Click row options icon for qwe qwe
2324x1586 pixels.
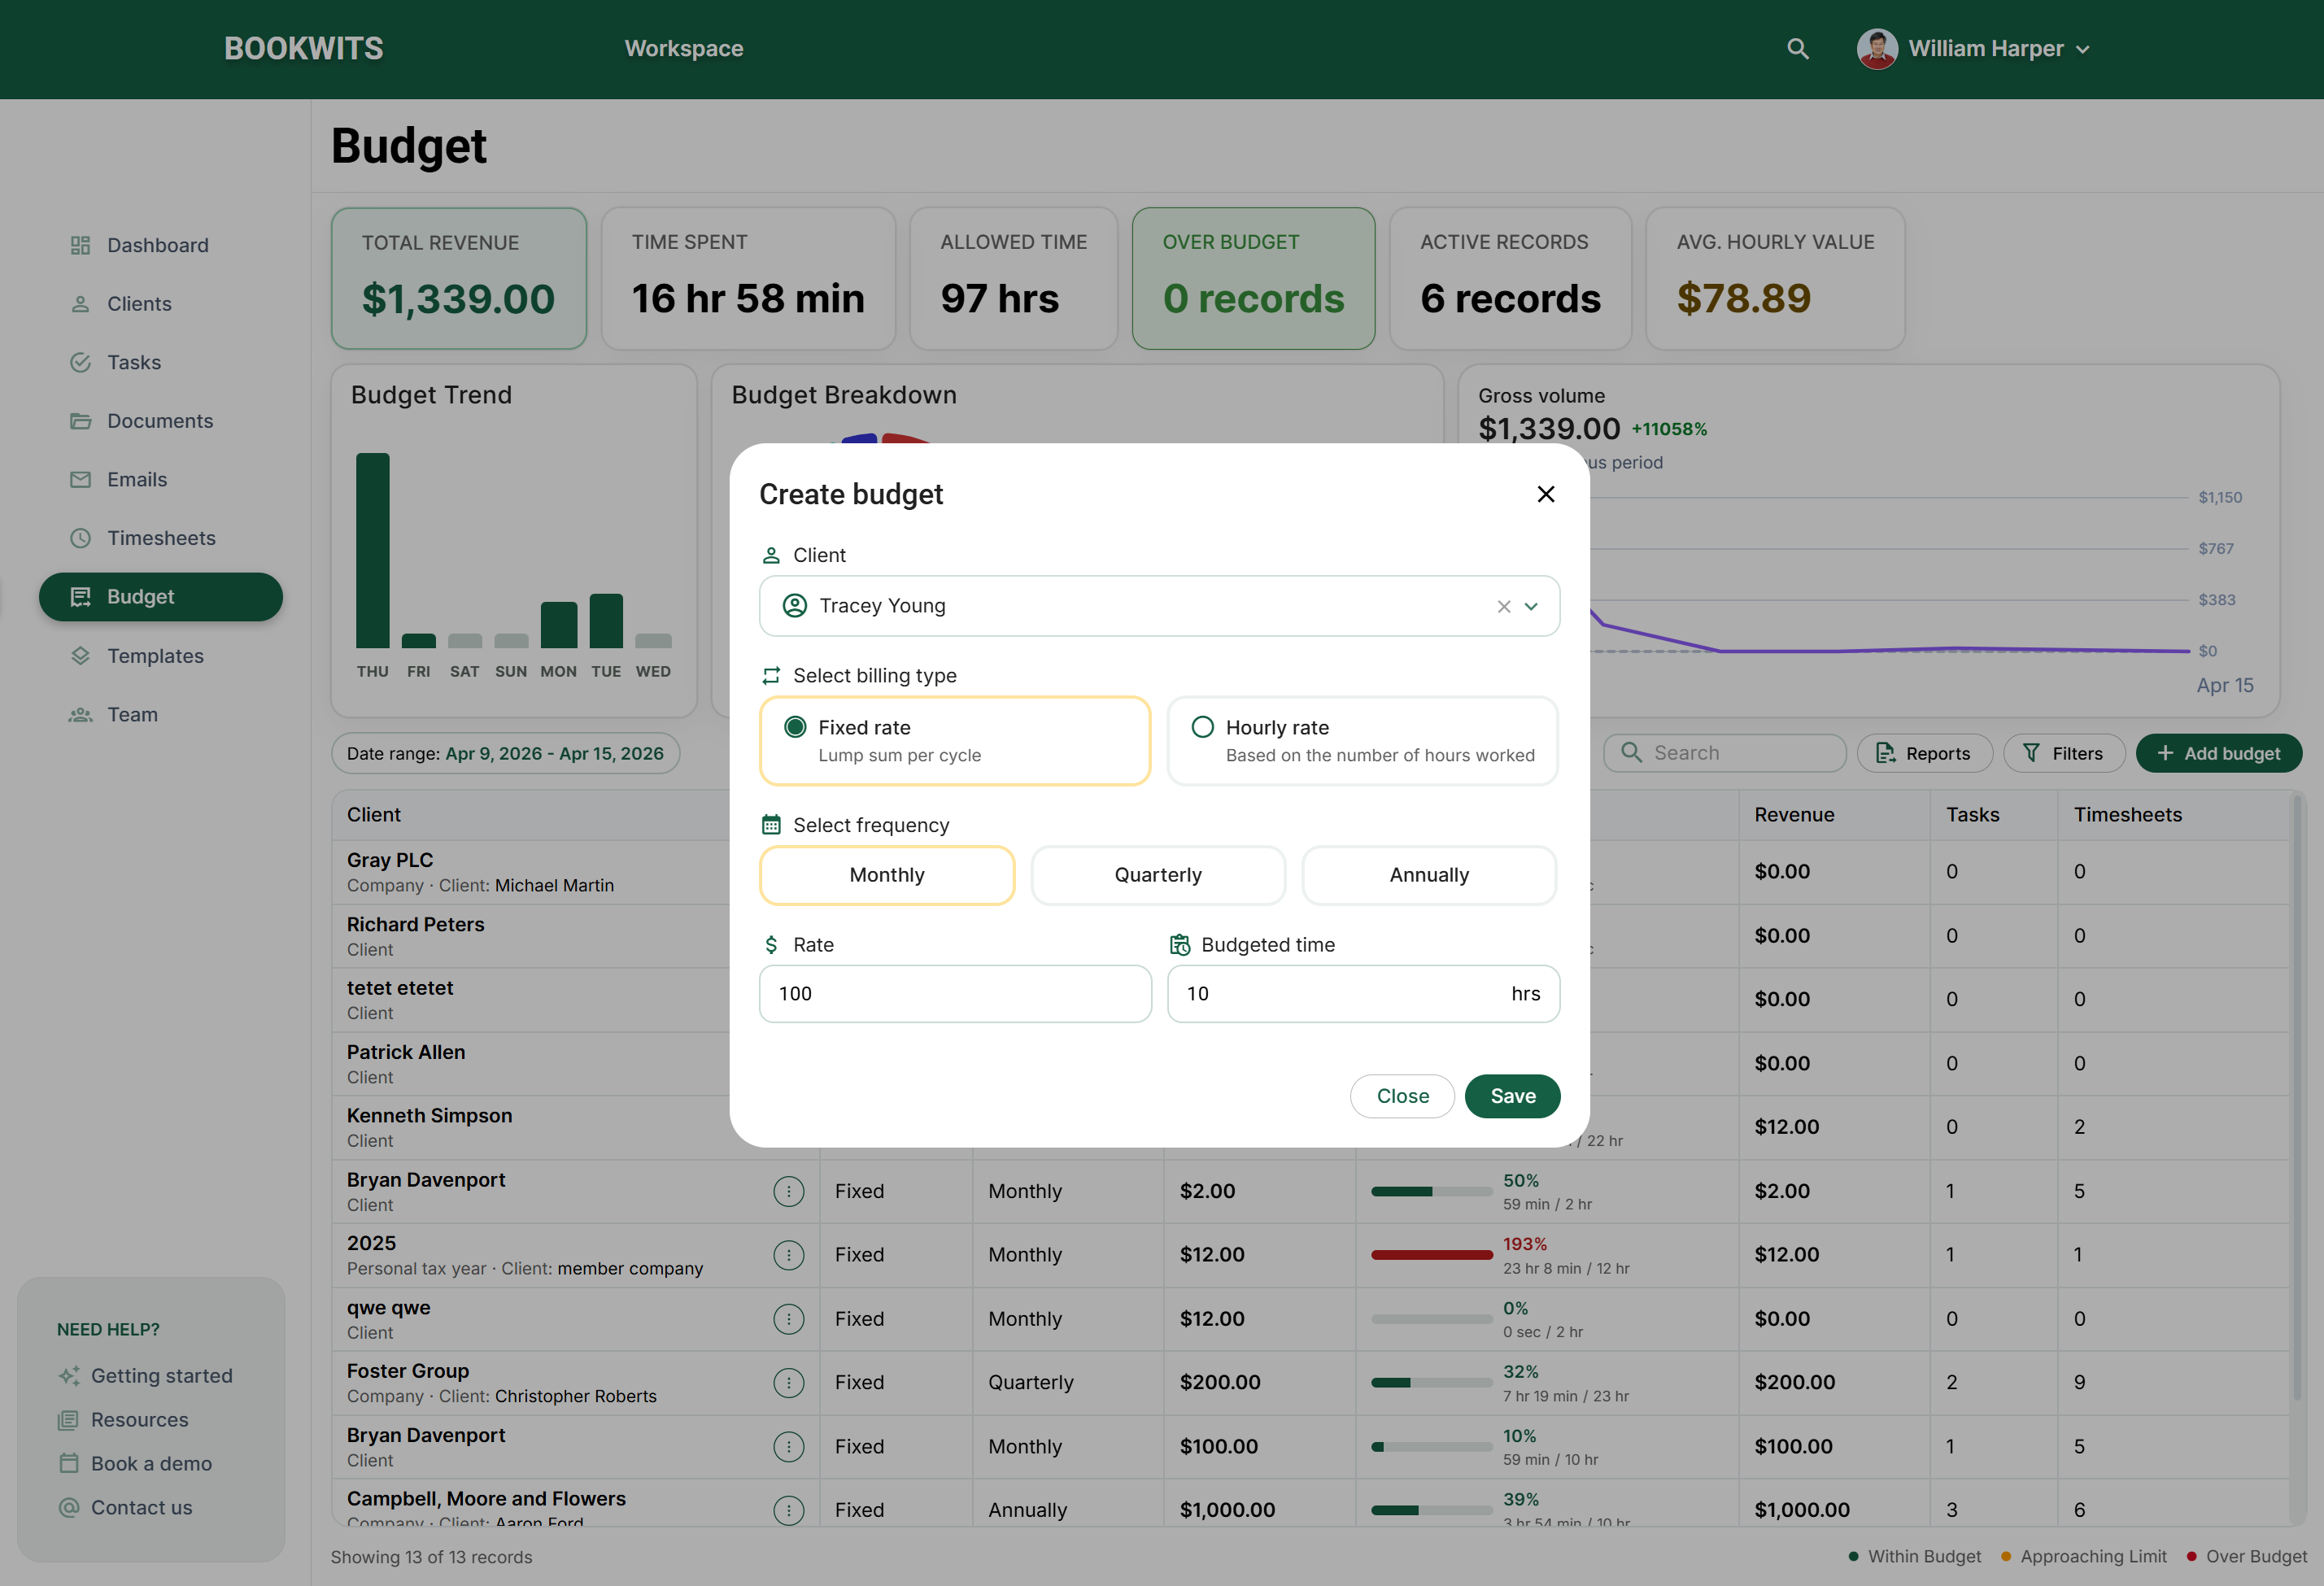click(788, 1318)
